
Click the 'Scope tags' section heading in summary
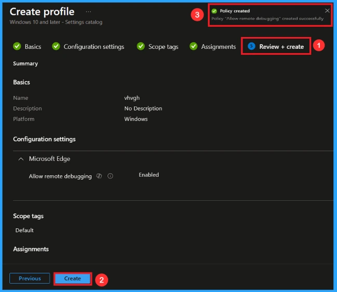28,216
